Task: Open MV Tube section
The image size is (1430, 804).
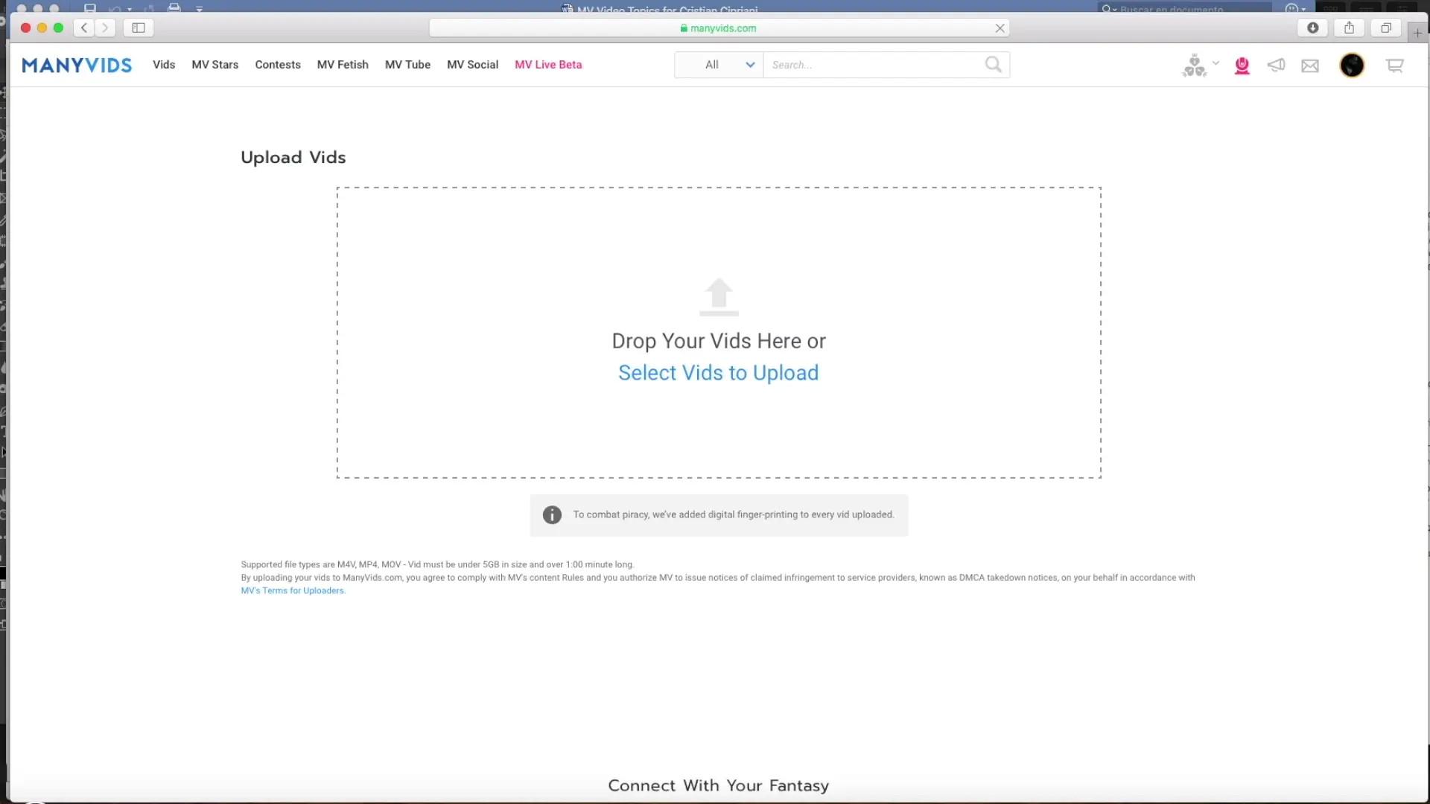Action: coord(407,65)
